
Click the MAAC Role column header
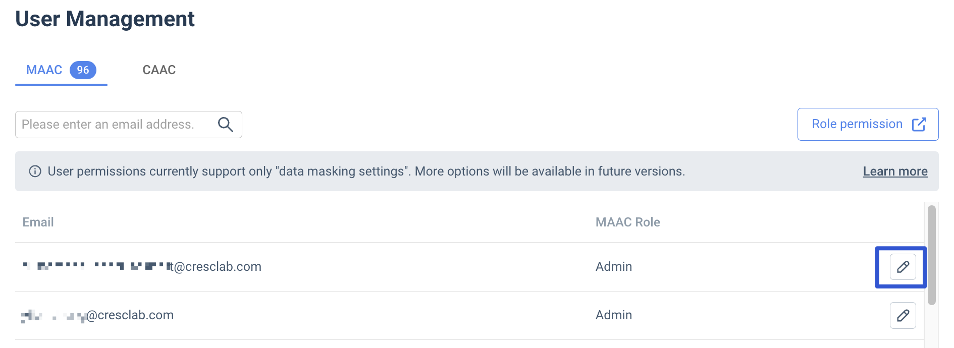pyautogui.click(x=627, y=222)
